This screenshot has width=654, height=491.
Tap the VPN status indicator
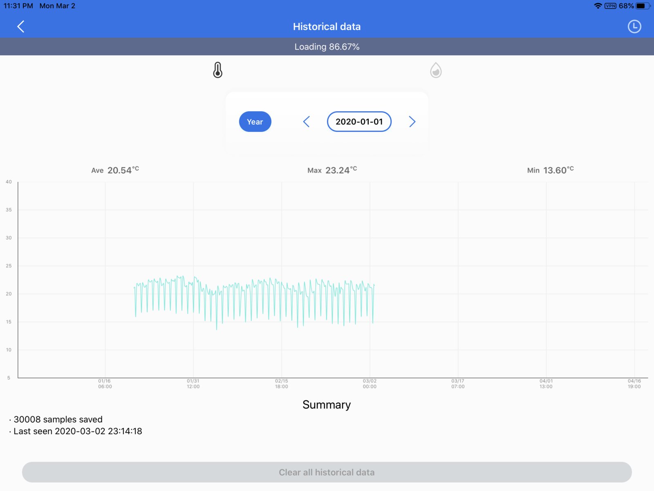(611, 6)
